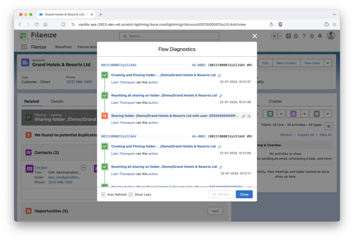Click the Edit account button
The height and width of the screenshot is (240, 354).
pyautogui.click(x=265, y=63)
